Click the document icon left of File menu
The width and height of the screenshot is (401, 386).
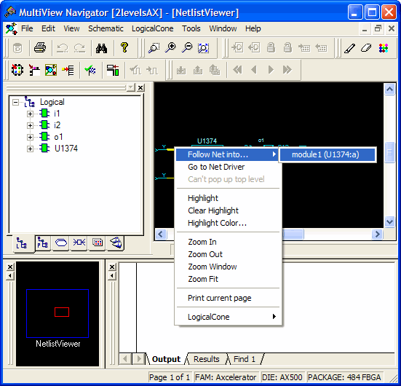(11, 28)
